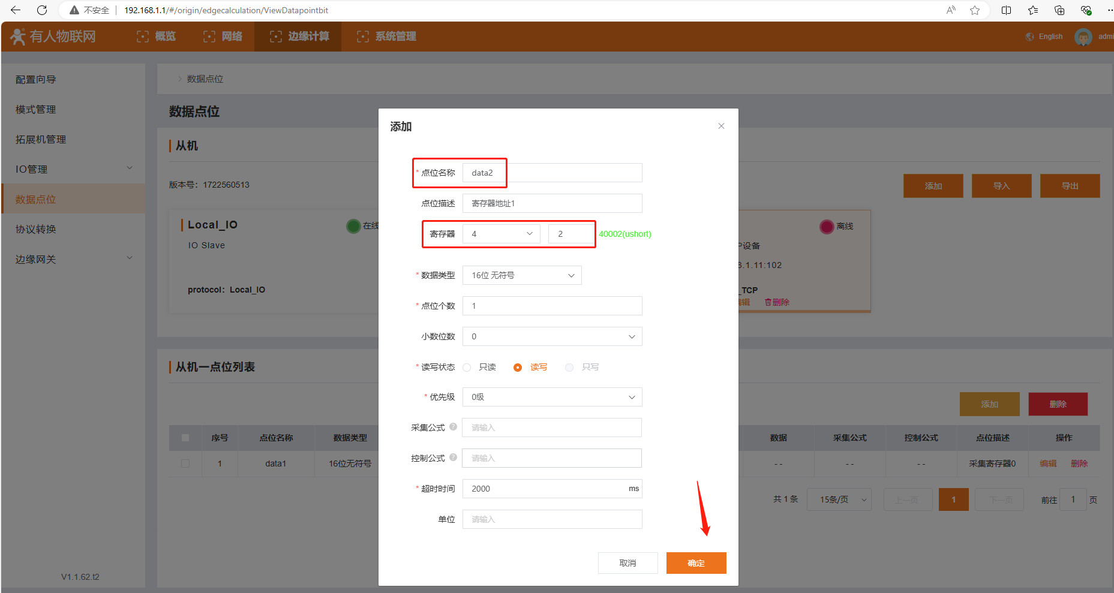Screen dimensions: 1114x593
Task: Click the 点位名称 input field
Action: [552, 173]
